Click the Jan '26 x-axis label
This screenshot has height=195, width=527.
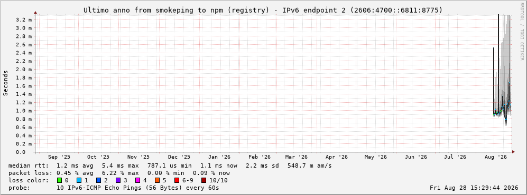coord(219,157)
